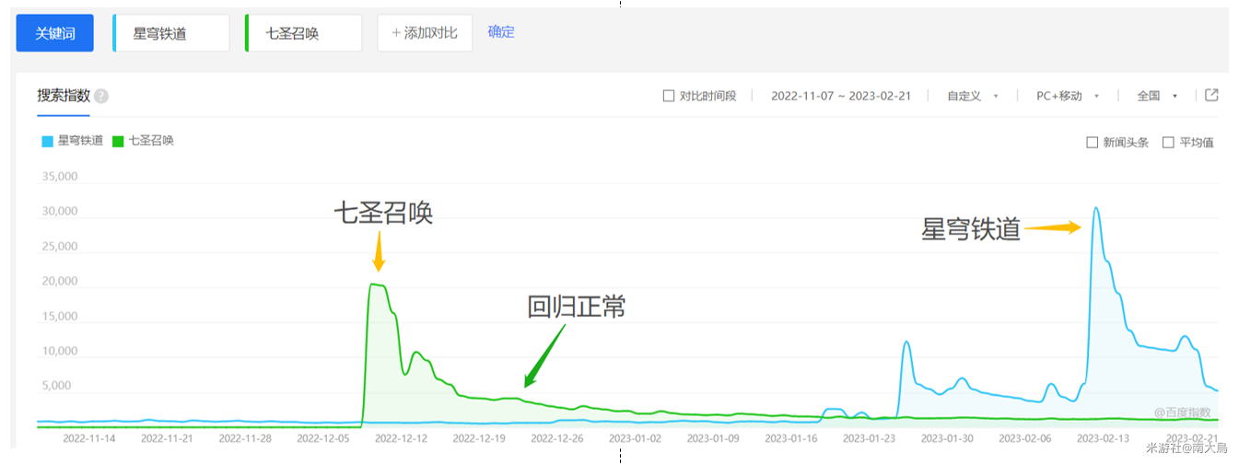
Task: Click the 2022-12-26 date label
Action: [557, 438]
